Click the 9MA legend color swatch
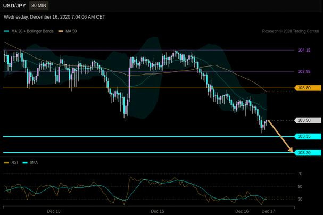Image resolution: width=323 pixels, height=215 pixels. pyautogui.click(x=25, y=163)
